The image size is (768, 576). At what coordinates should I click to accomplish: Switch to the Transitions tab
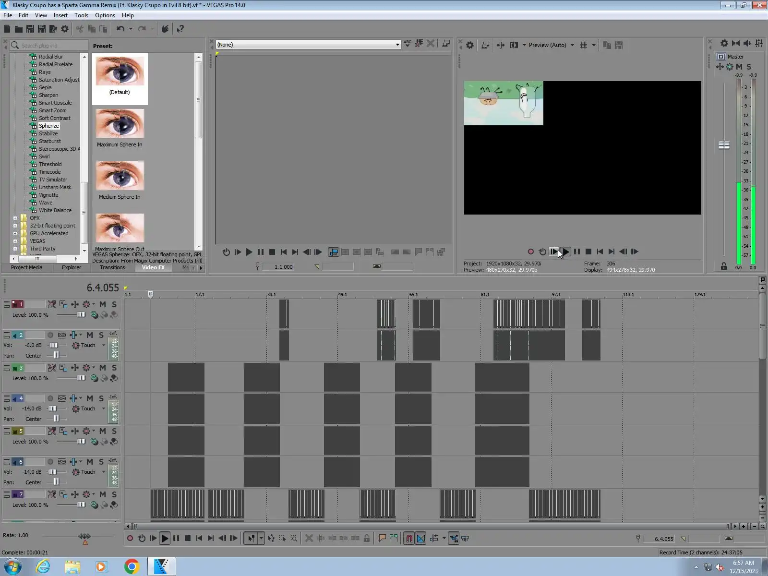click(x=112, y=268)
